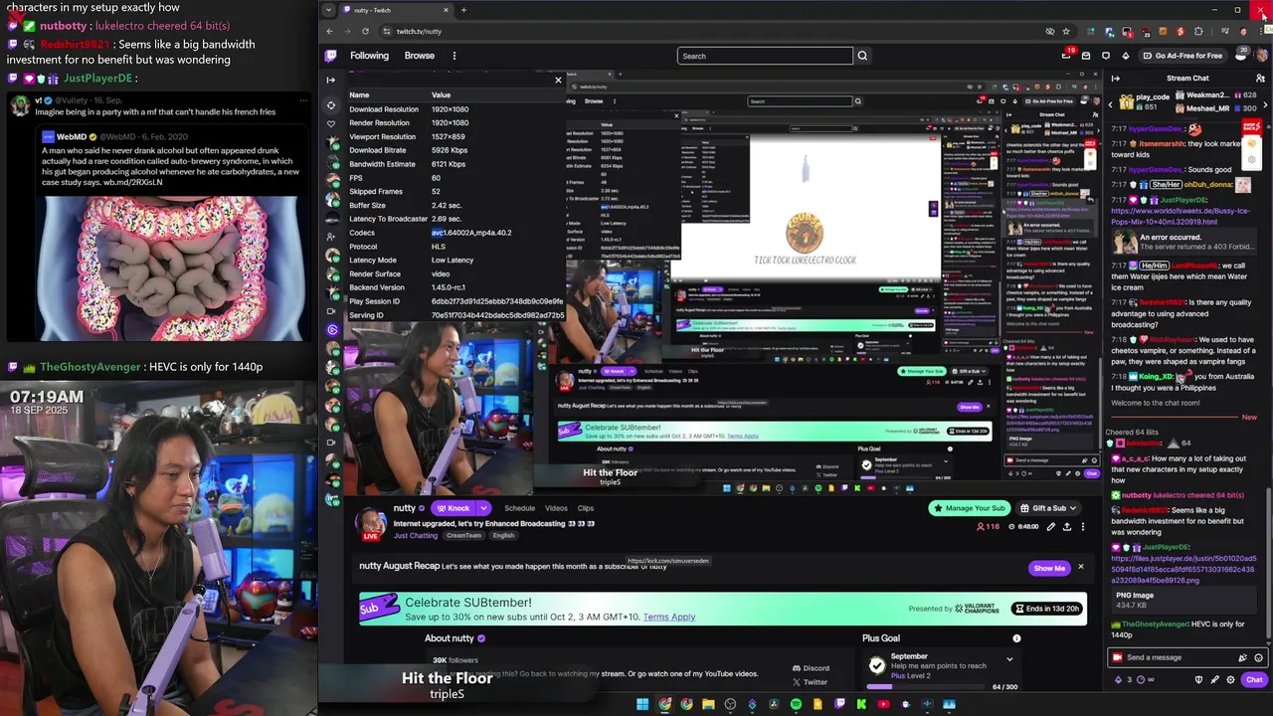Open the channel Videos tab
1273x716 pixels.
[556, 508]
